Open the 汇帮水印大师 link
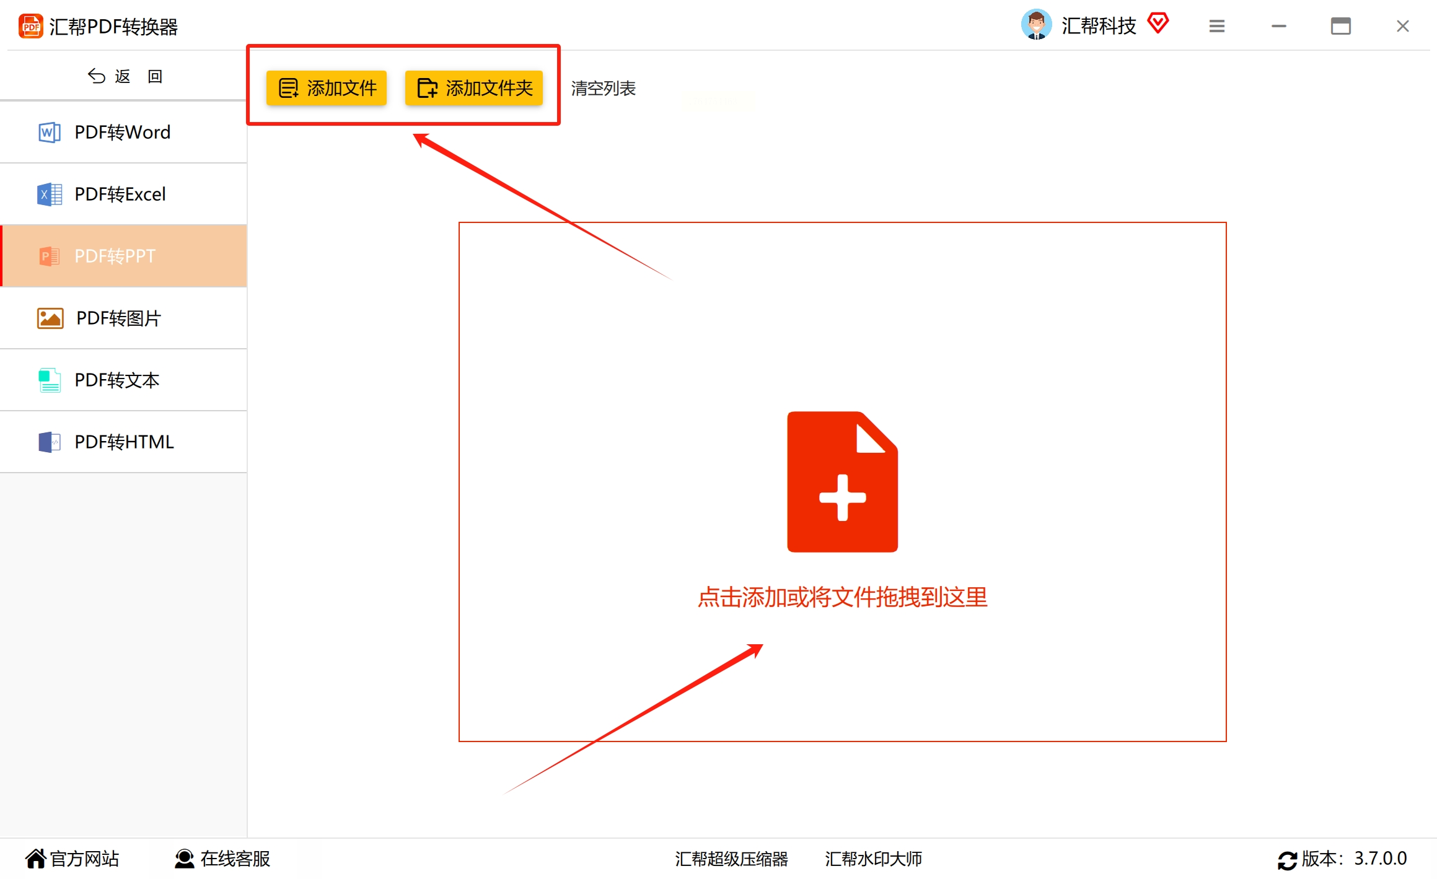The image size is (1437, 879). point(873,859)
